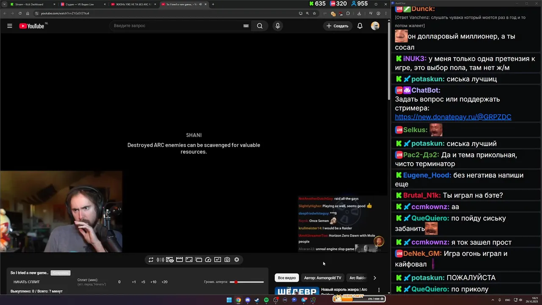Open a new browser tab
The height and width of the screenshot is (305, 542).
[x=213, y=4]
